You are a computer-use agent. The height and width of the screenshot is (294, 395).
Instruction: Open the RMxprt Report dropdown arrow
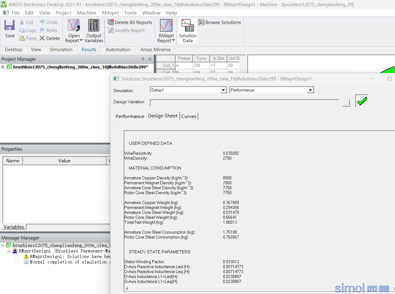point(173,40)
